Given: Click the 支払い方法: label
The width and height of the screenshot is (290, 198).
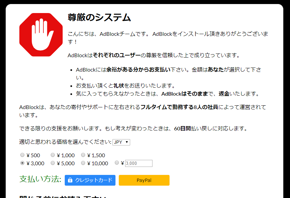Looking at the screenshot, I should coord(40,179).
